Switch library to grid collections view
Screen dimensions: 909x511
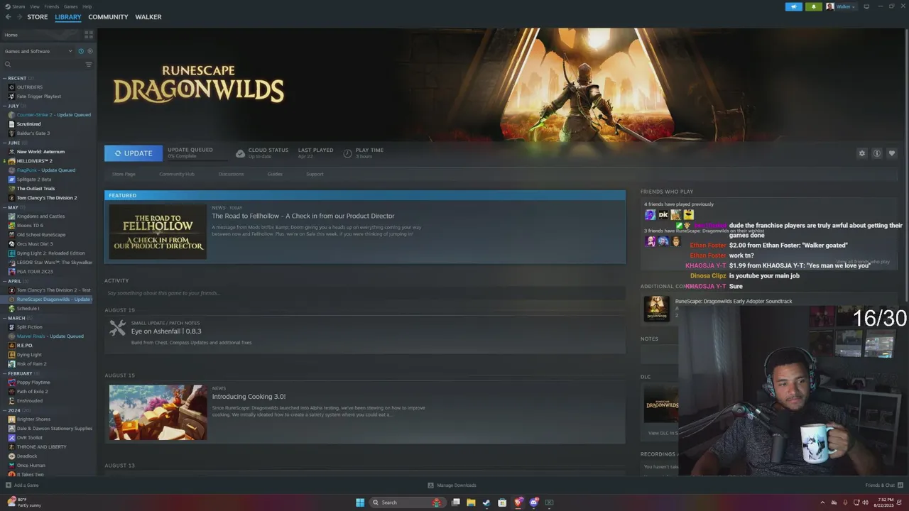pos(89,34)
